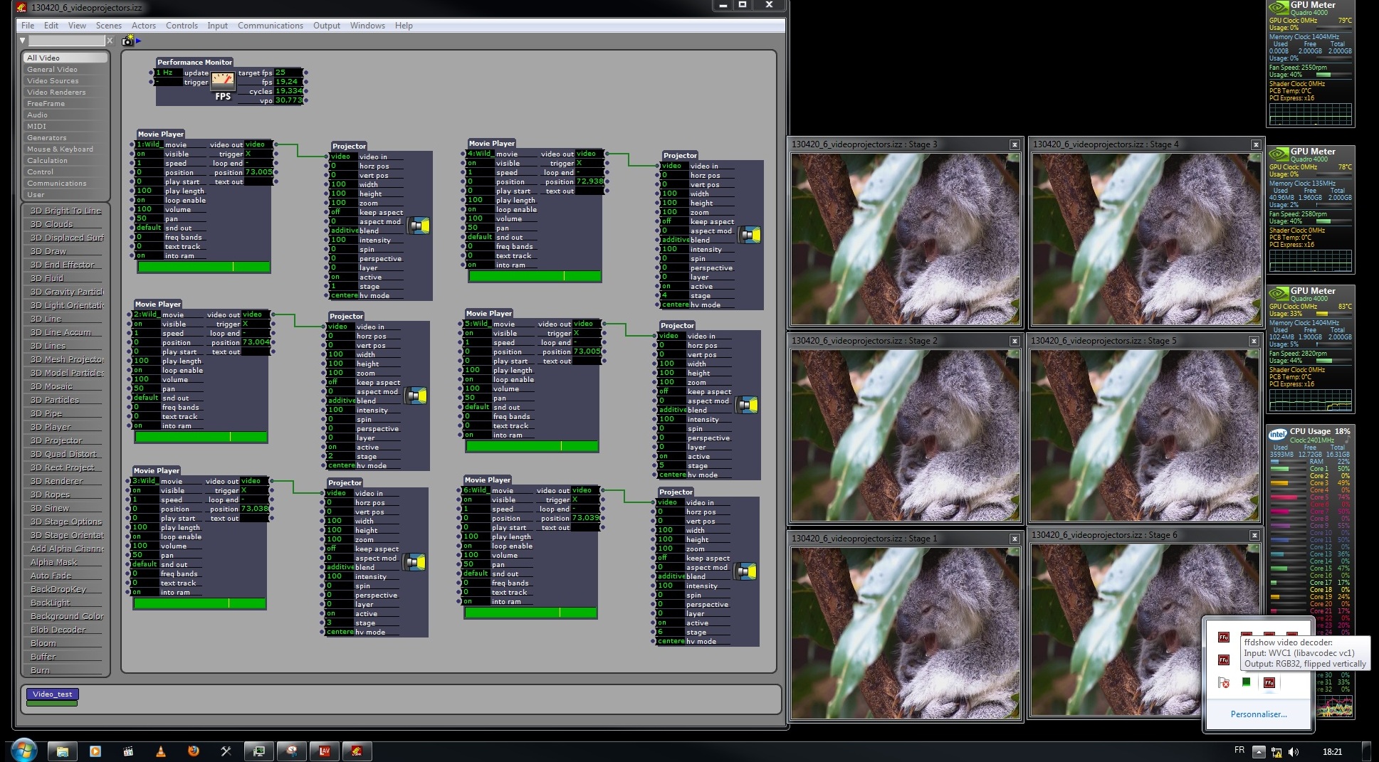1379x762 pixels.
Task: Toggle active 'on' value on stage 6 Projector
Action: (670, 623)
